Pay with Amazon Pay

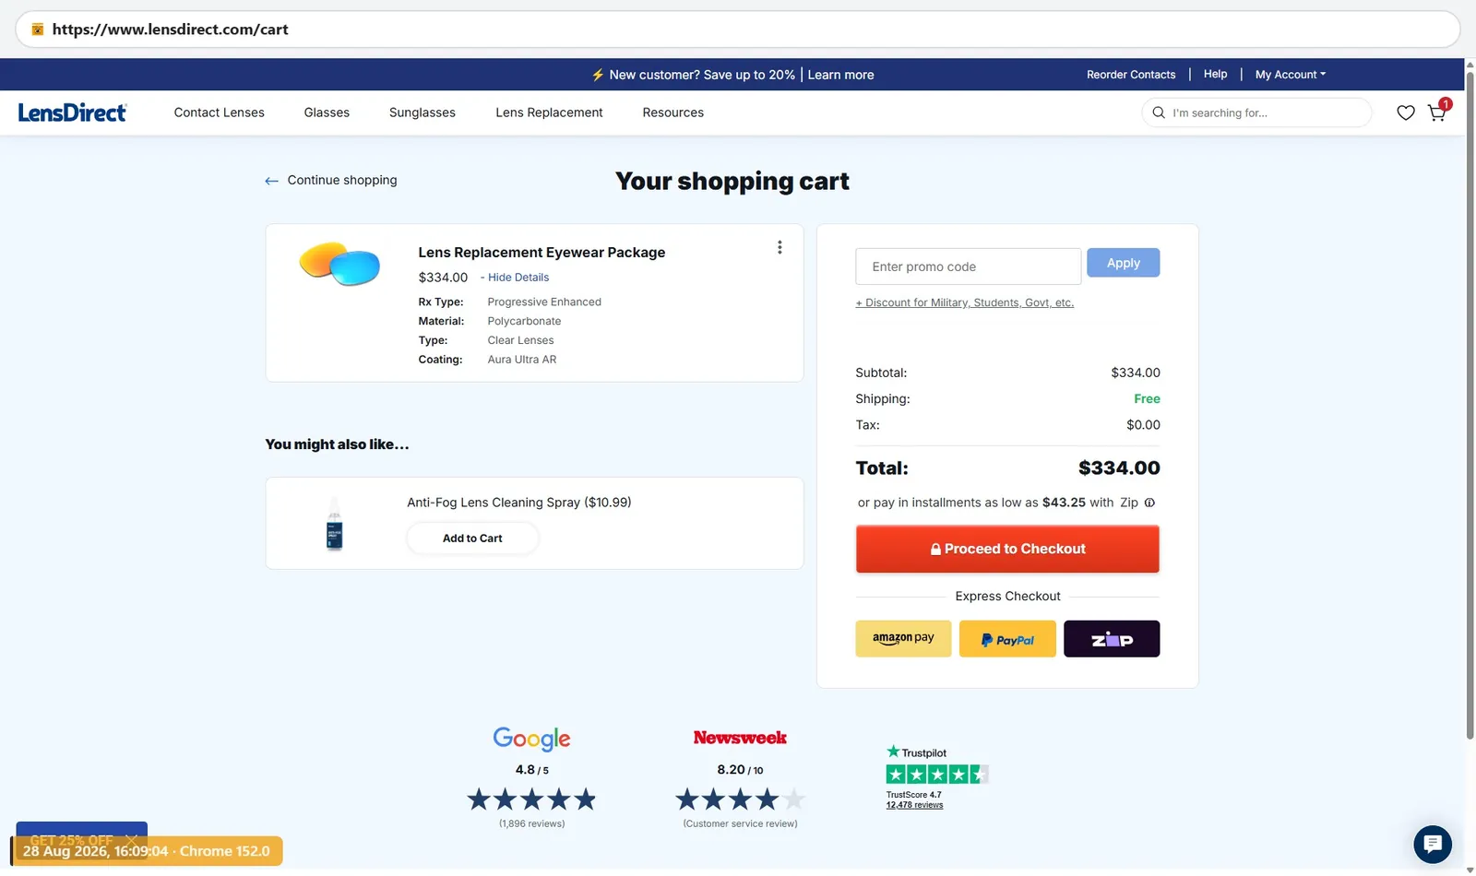click(903, 638)
